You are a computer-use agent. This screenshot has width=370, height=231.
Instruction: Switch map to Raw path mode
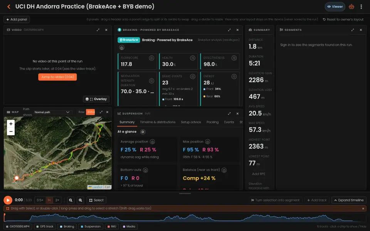pyautogui.click(x=81, y=112)
